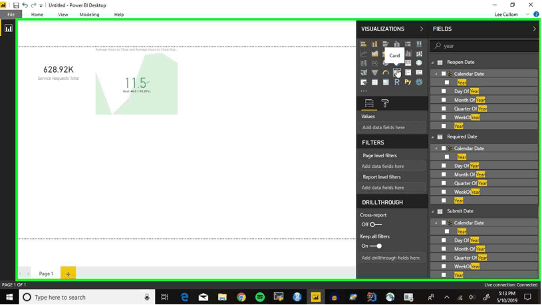
Task: Click the Lee Cullom account name
Action: pos(506,15)
